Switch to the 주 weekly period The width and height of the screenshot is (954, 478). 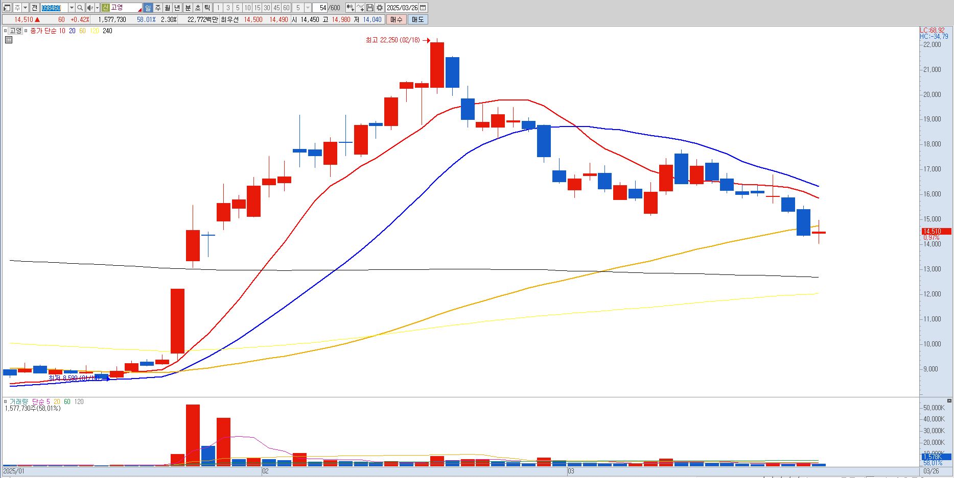tap(157, 8)
